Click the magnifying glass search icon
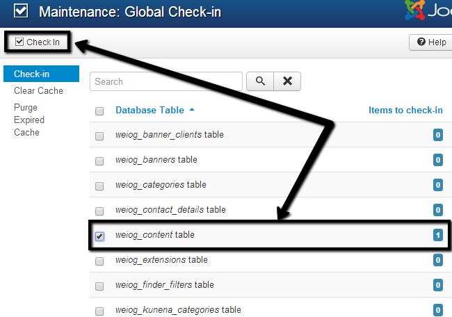The image size is (452, 317). pyautogui.click(x=260, y=81)
